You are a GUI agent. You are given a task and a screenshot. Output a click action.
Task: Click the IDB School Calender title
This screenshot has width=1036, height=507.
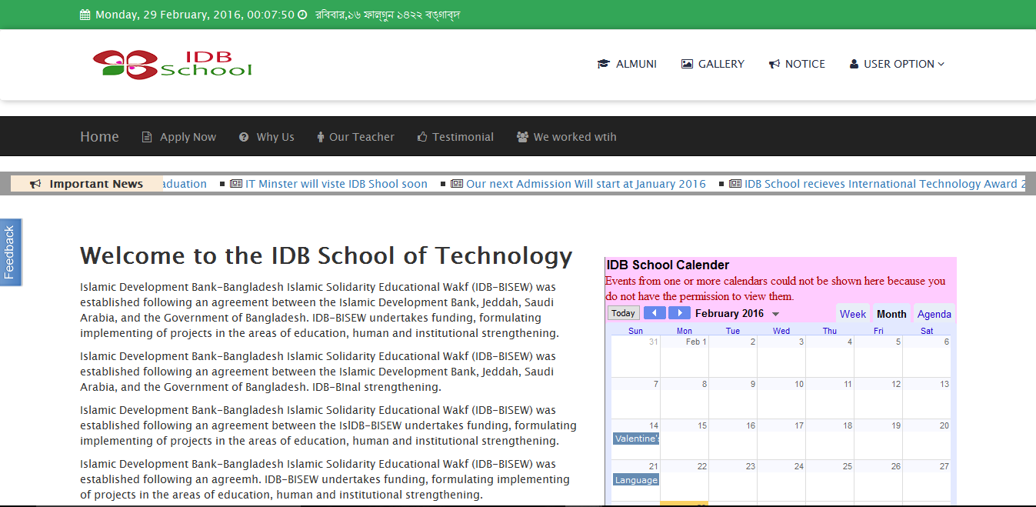(668, 265)
